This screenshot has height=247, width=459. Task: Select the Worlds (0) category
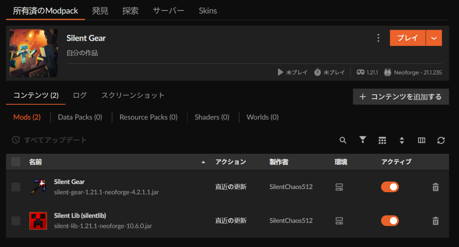[262, 117]
